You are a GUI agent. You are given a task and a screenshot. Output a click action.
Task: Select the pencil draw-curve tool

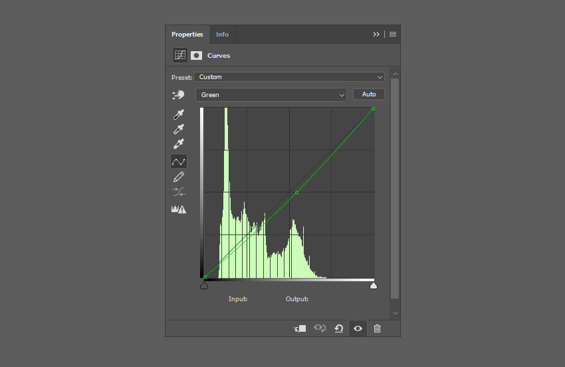coord(179,177)
